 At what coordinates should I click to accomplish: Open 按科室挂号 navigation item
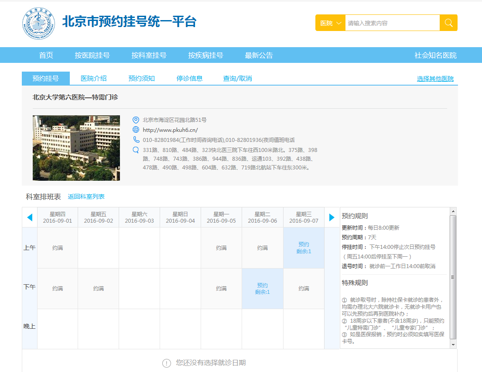149,55
